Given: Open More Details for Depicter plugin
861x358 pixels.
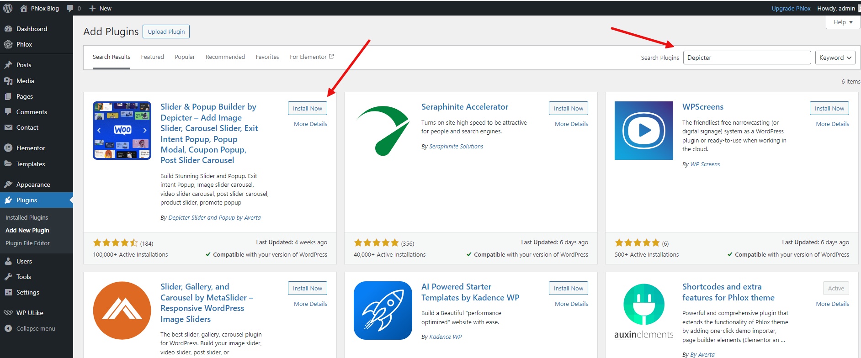Looking at the screenshot, I should point(310,124).
